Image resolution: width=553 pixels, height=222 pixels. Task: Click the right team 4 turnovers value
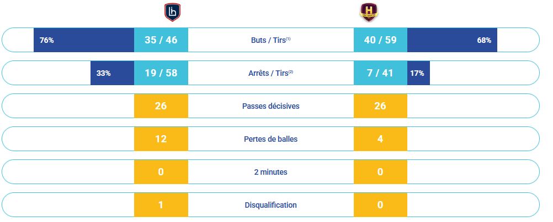pyautogui.click(x=380, y=139)
